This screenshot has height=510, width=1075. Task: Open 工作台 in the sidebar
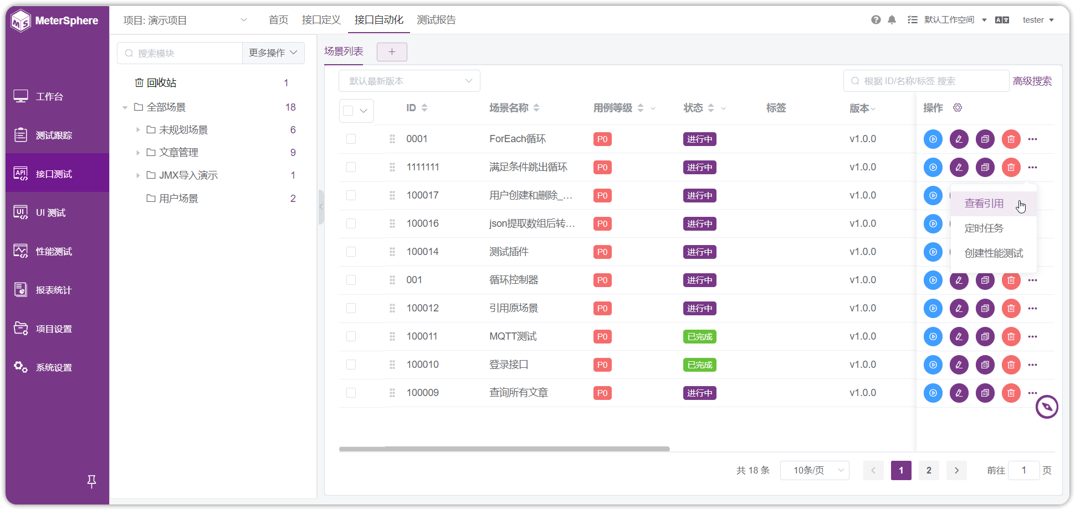point(57,96)
